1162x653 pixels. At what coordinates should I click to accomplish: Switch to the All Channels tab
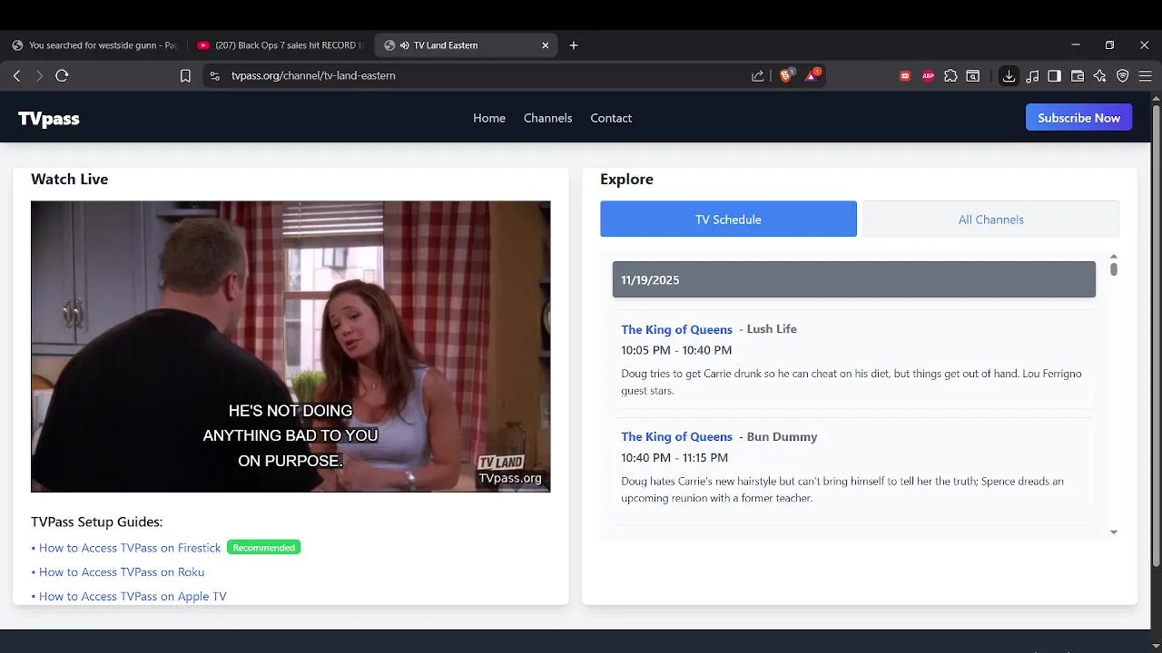tap(990, 219)
